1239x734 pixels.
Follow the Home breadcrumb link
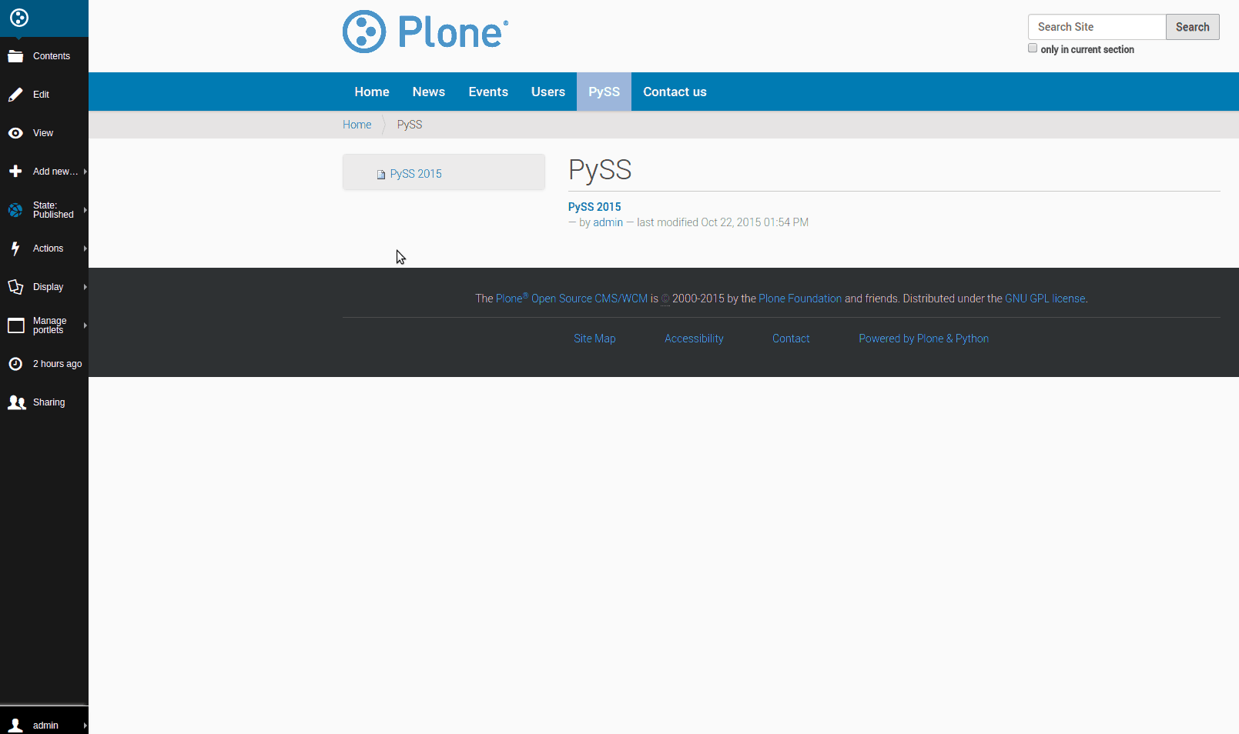coord(357,125)
